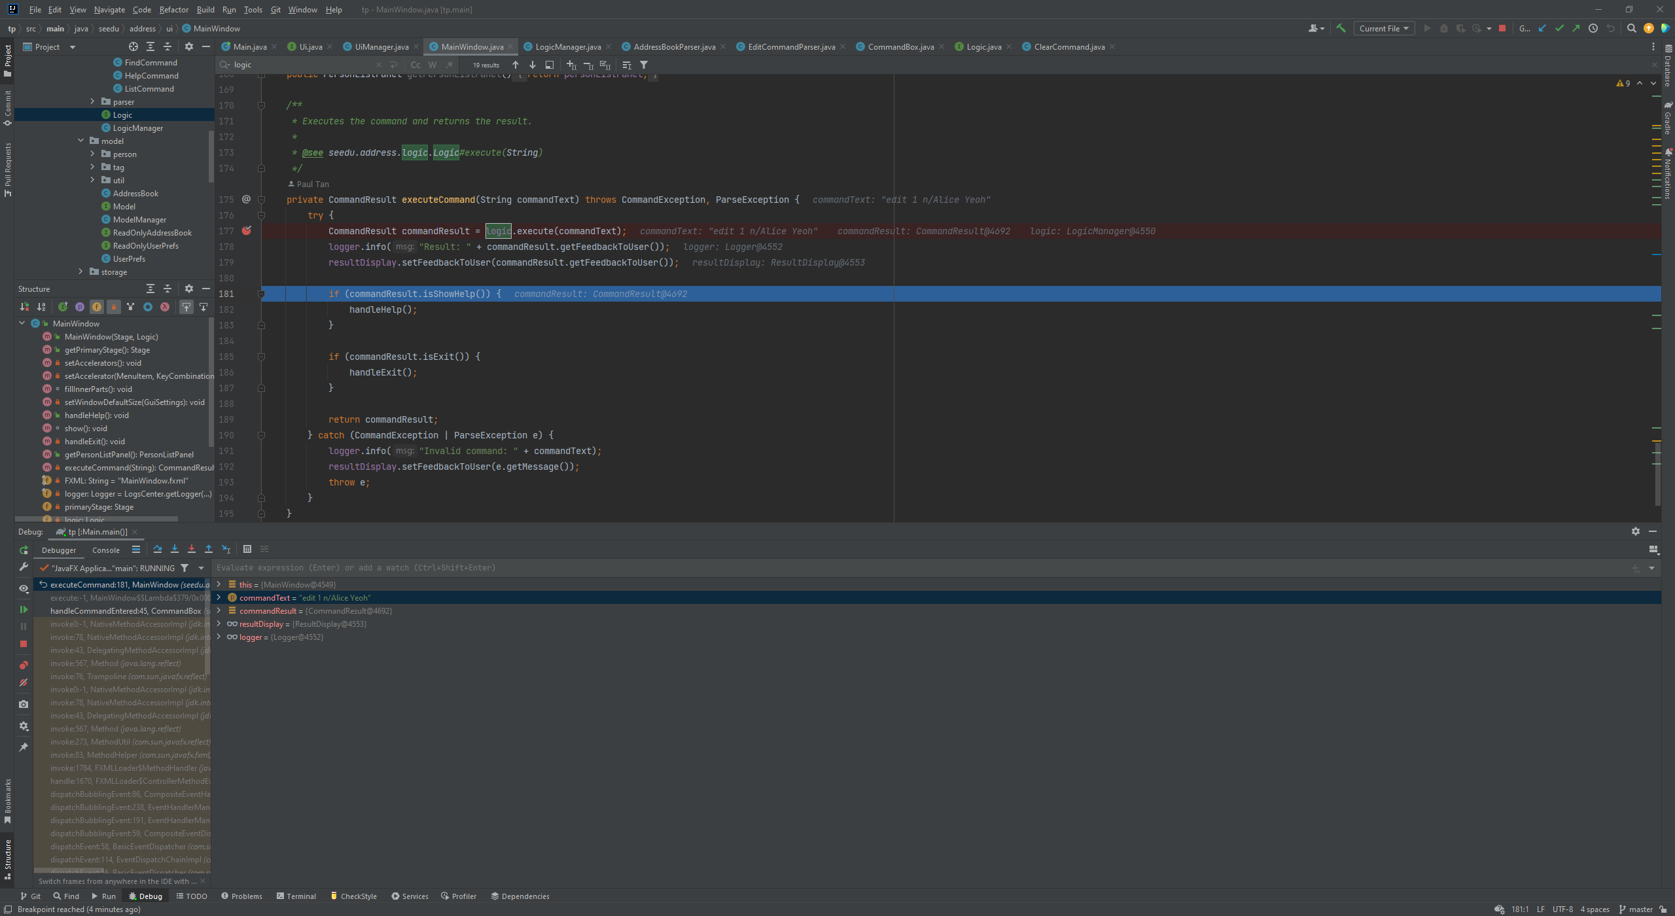Open Search Everywhere with magnifier icon
This screenshot has height=916, width=1675.
coord(1631,28)
